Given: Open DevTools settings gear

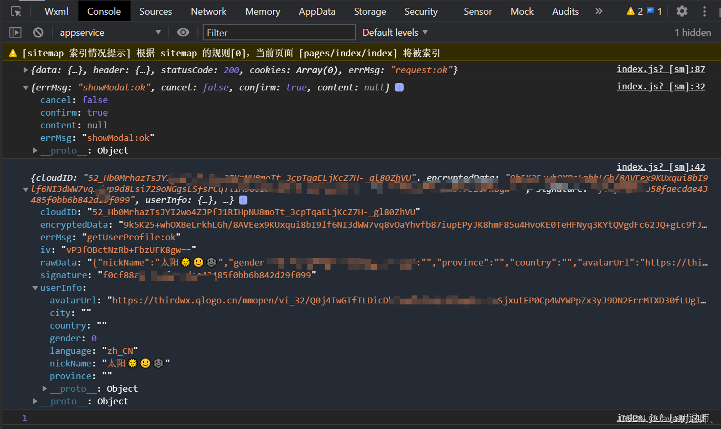Looking at the screenshot, I should [x=682, y=11].
